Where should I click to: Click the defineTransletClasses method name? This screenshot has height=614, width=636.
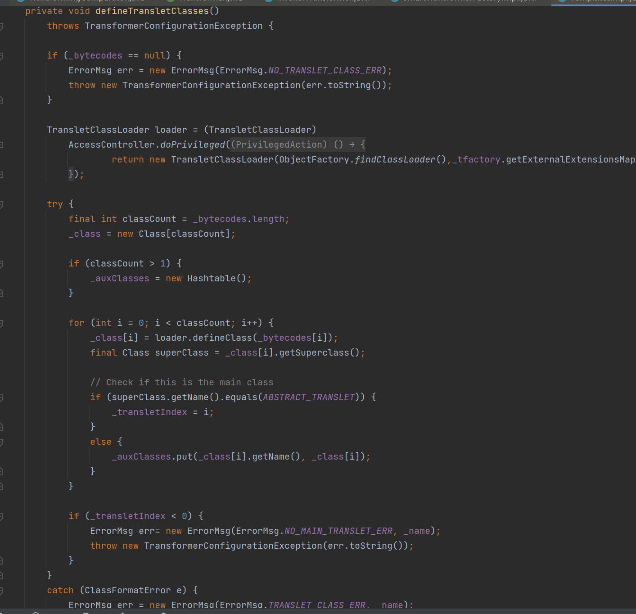click(152, 11)
